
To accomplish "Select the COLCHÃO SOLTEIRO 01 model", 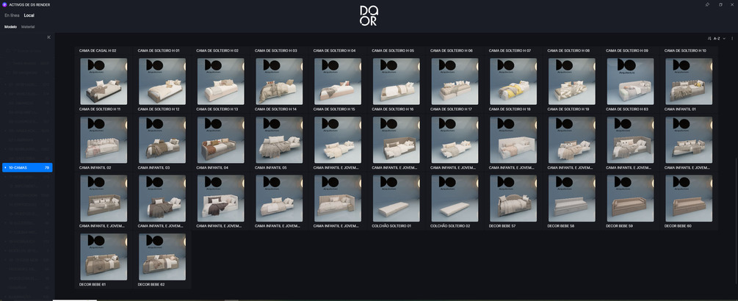I will 397,198.
